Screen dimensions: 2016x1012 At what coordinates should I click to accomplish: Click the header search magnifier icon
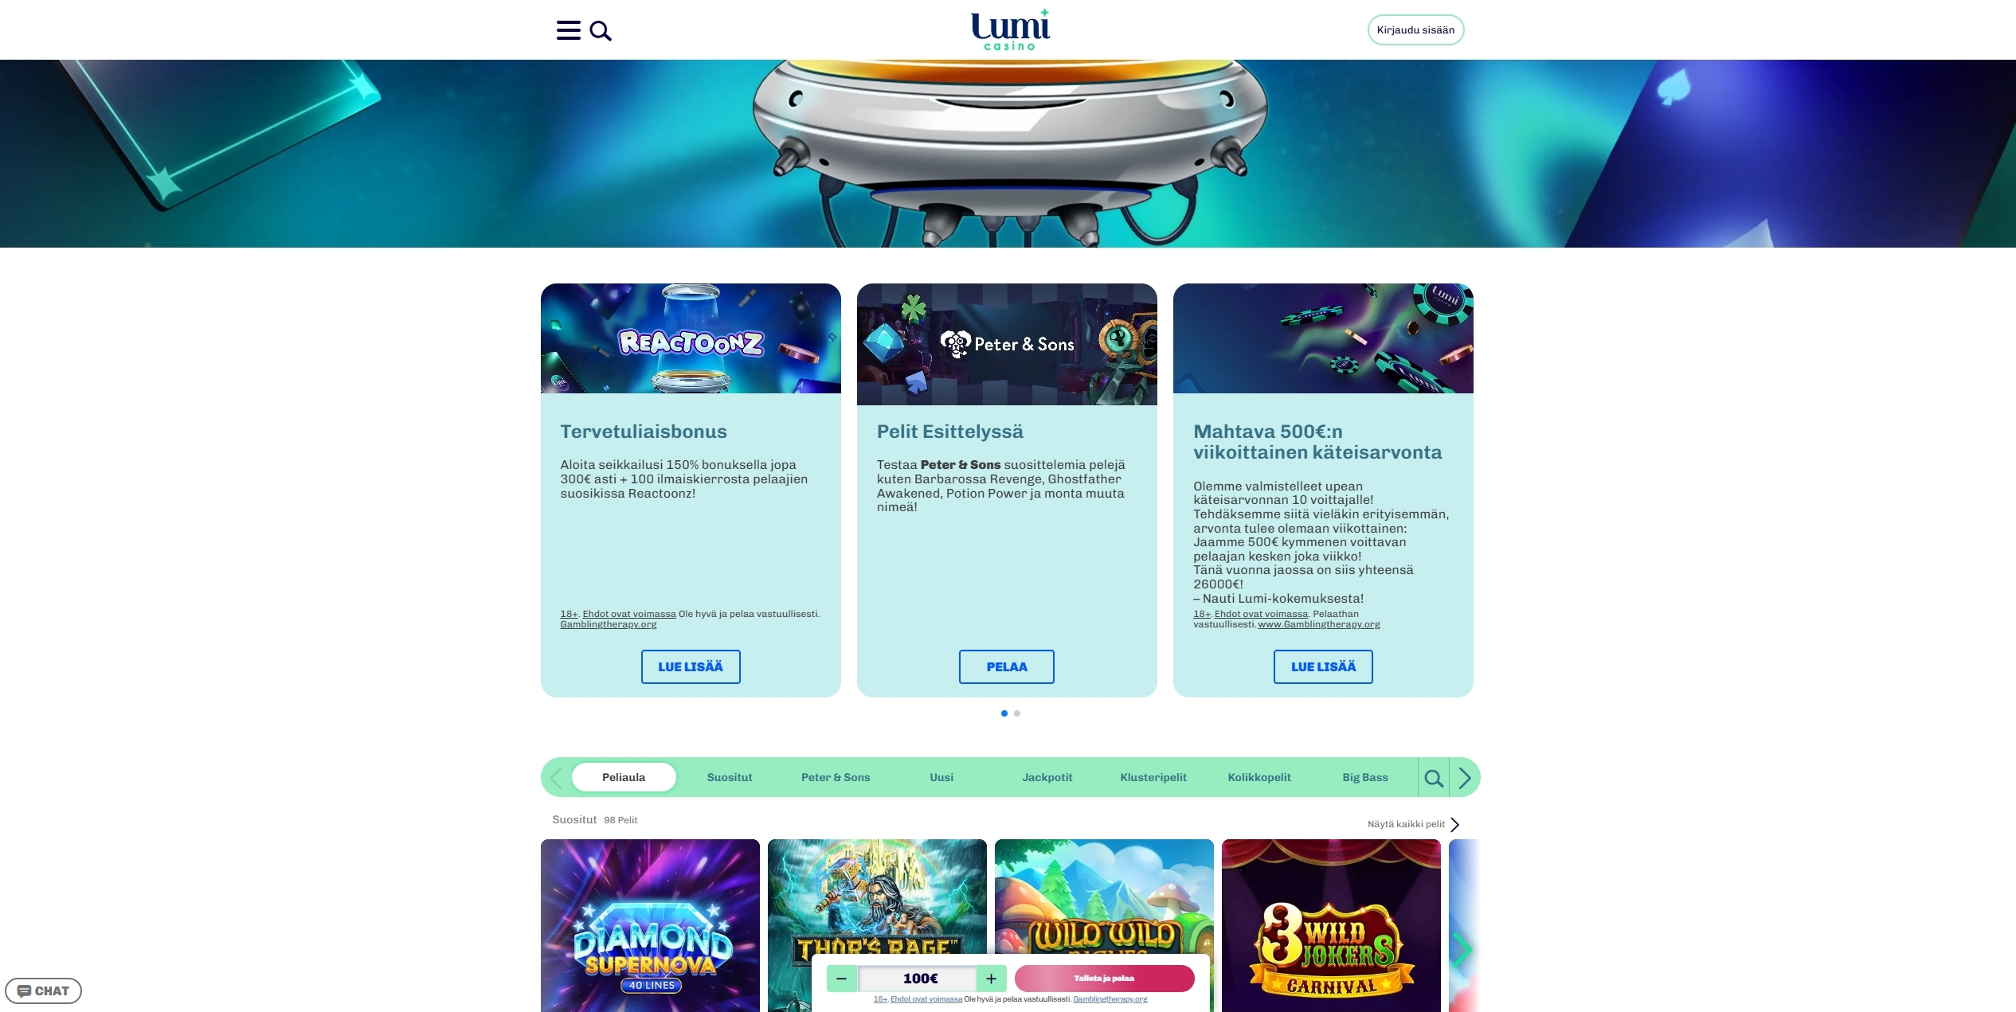click(x=601, y=31)
